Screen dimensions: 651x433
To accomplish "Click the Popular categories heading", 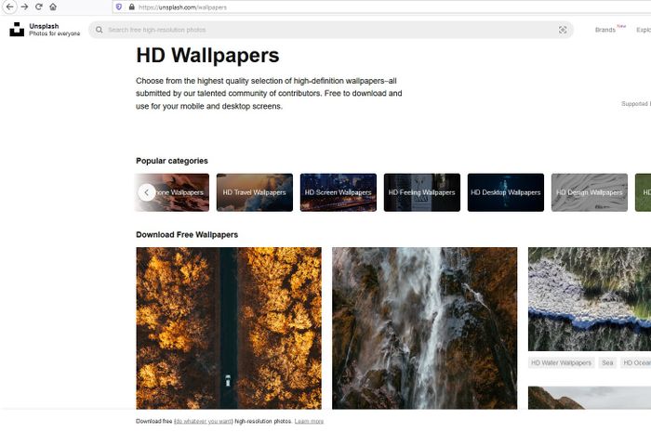I will 172,161.
